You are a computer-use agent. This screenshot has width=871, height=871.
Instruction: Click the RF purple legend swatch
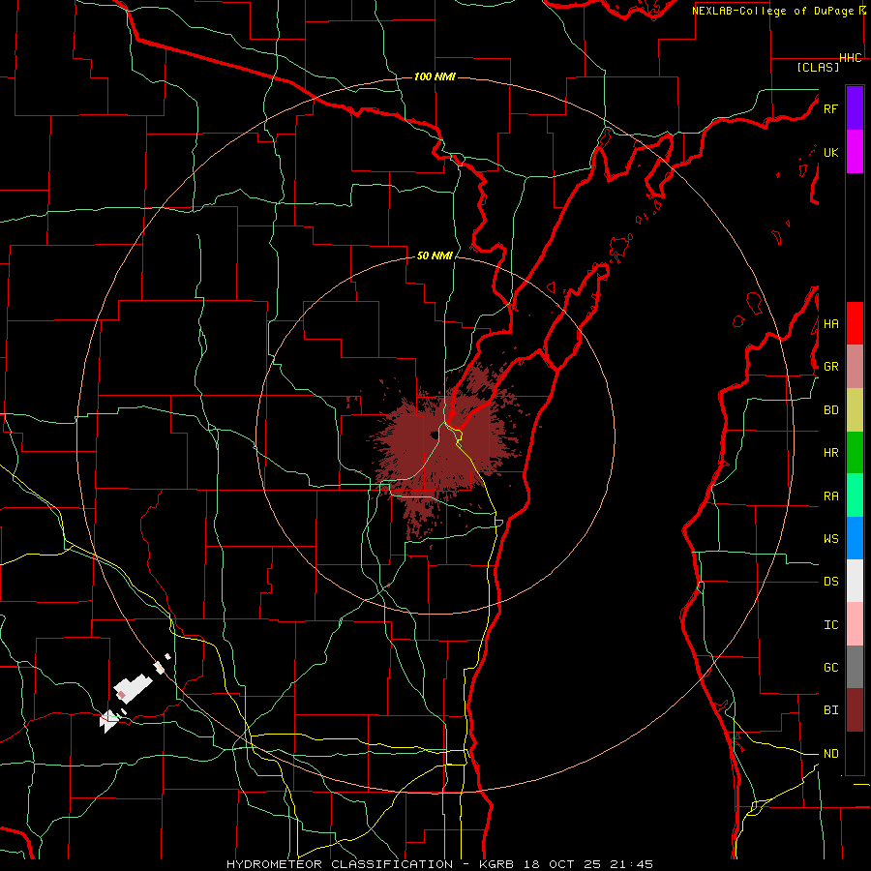pyautogui.click(x=855, y=108)
